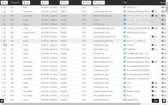Click the vertical scrollbar thumb on the right
This screenshot has width=168, height=105.
[x=167, y=7]
